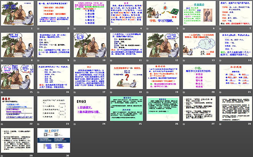Click animation star icon under slide 19

point(148,92)
